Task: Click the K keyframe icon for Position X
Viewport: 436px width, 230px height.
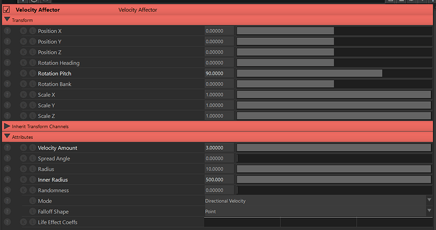Action: pyautogui.click(x=23, y=31)
